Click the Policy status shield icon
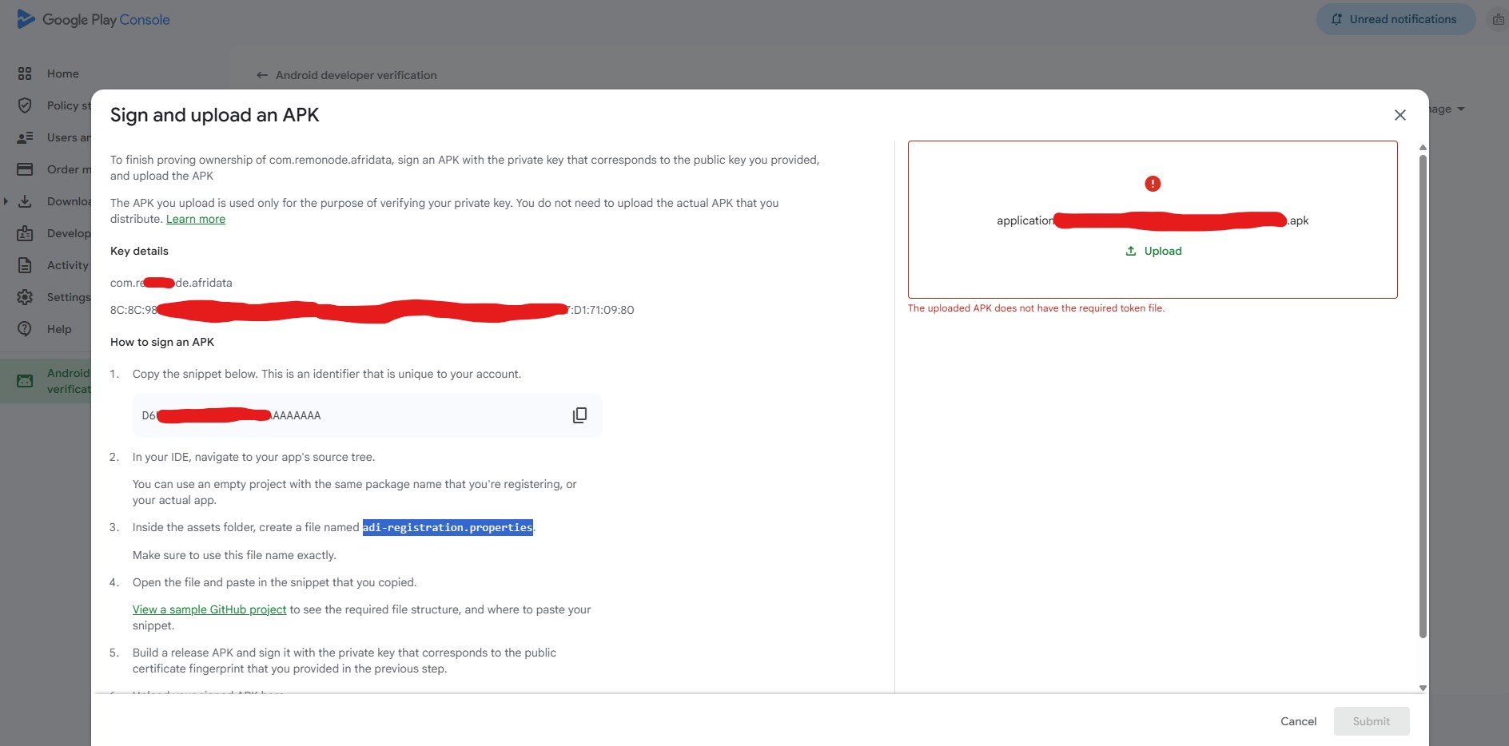The height and width of the screenshot is (746, 1509). click(25, 105)
